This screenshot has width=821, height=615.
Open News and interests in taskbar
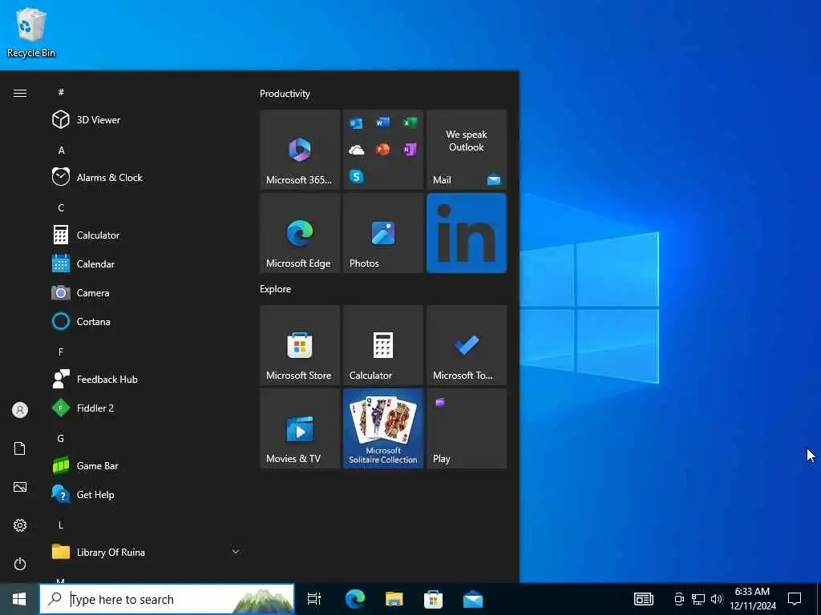point(644,599)
